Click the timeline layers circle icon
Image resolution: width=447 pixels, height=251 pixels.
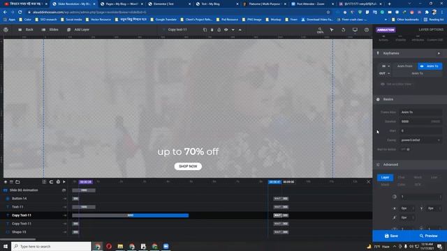pyautogui.click(x=6, y=182)
